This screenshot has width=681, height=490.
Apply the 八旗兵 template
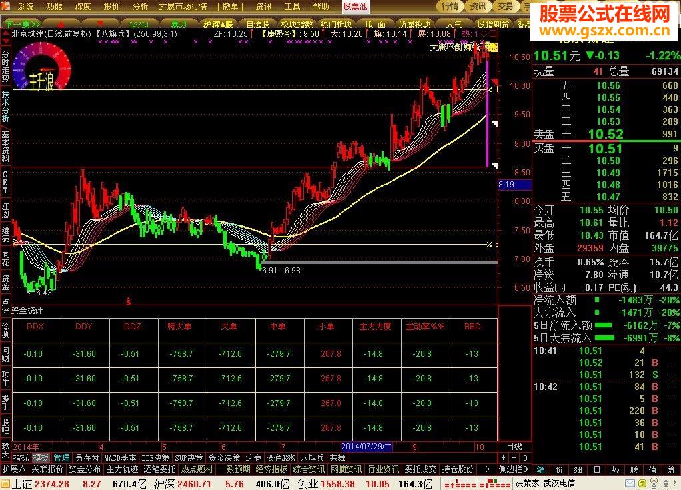click(313, 458)
